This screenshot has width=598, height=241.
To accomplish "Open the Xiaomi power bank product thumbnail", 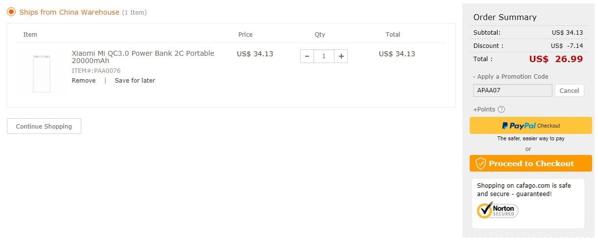I will (41, 73).
